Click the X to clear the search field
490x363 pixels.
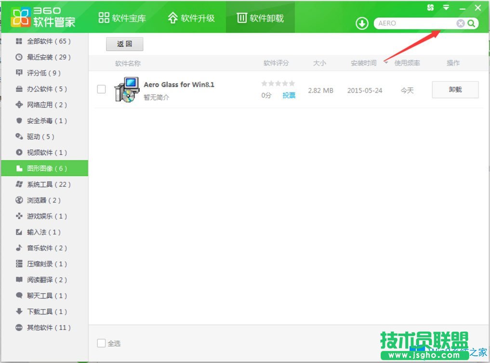point(461,23)
